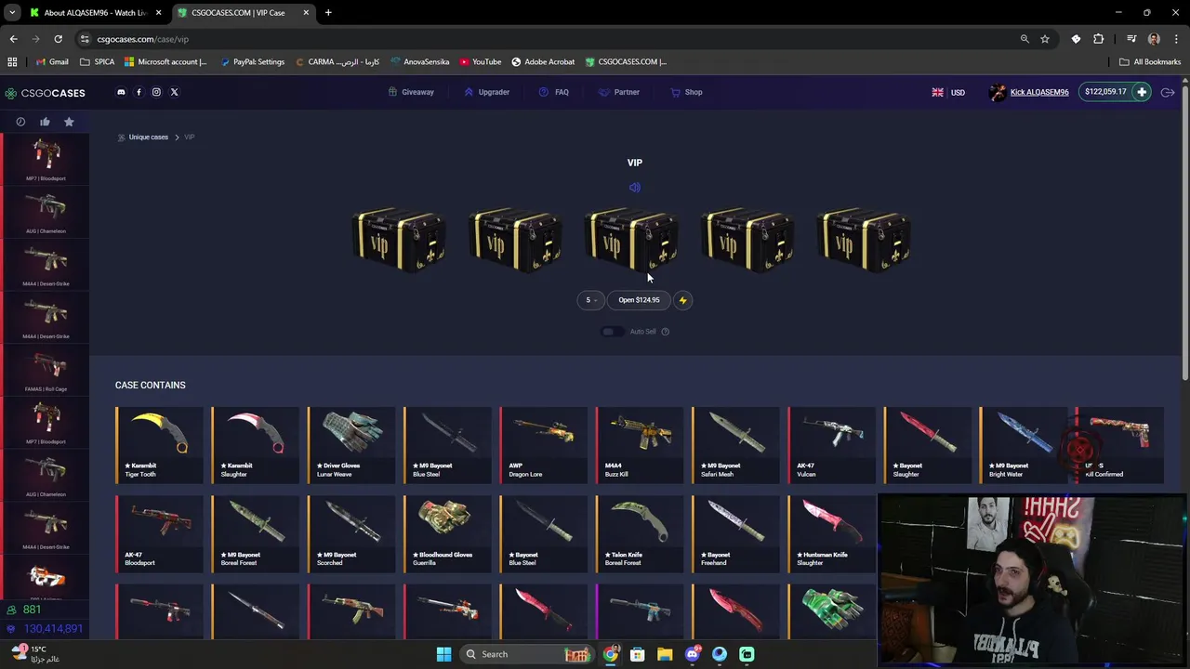
Task: Open the Google apps grid in bookmarks bar
Action: tap(12, 61)
